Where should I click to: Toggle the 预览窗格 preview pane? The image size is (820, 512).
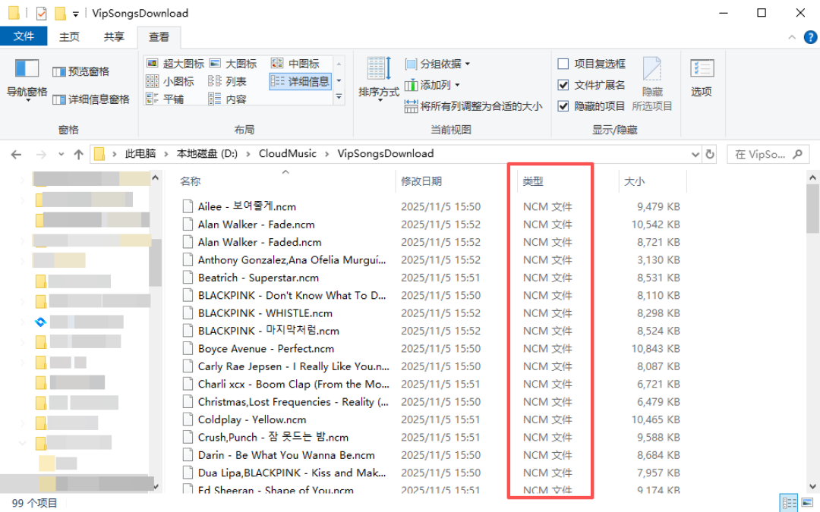point(81,71)
